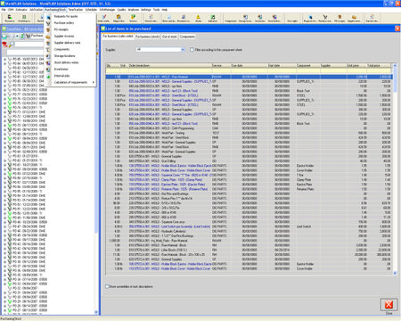
Task: Switch to the Components tab
Action: point(187,37)
